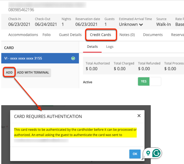
Task: Click ADD WITH TERMINAL button
Action: click(33, 72)
